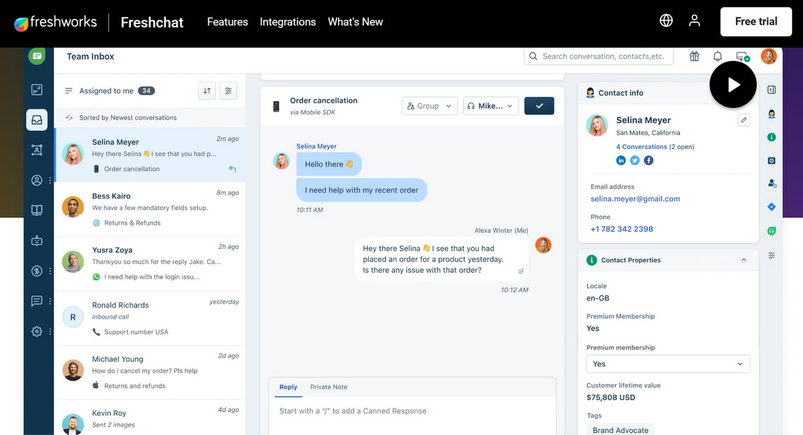
Task: Click the blue diamond app icon in right rail
Action: [772, 207]
